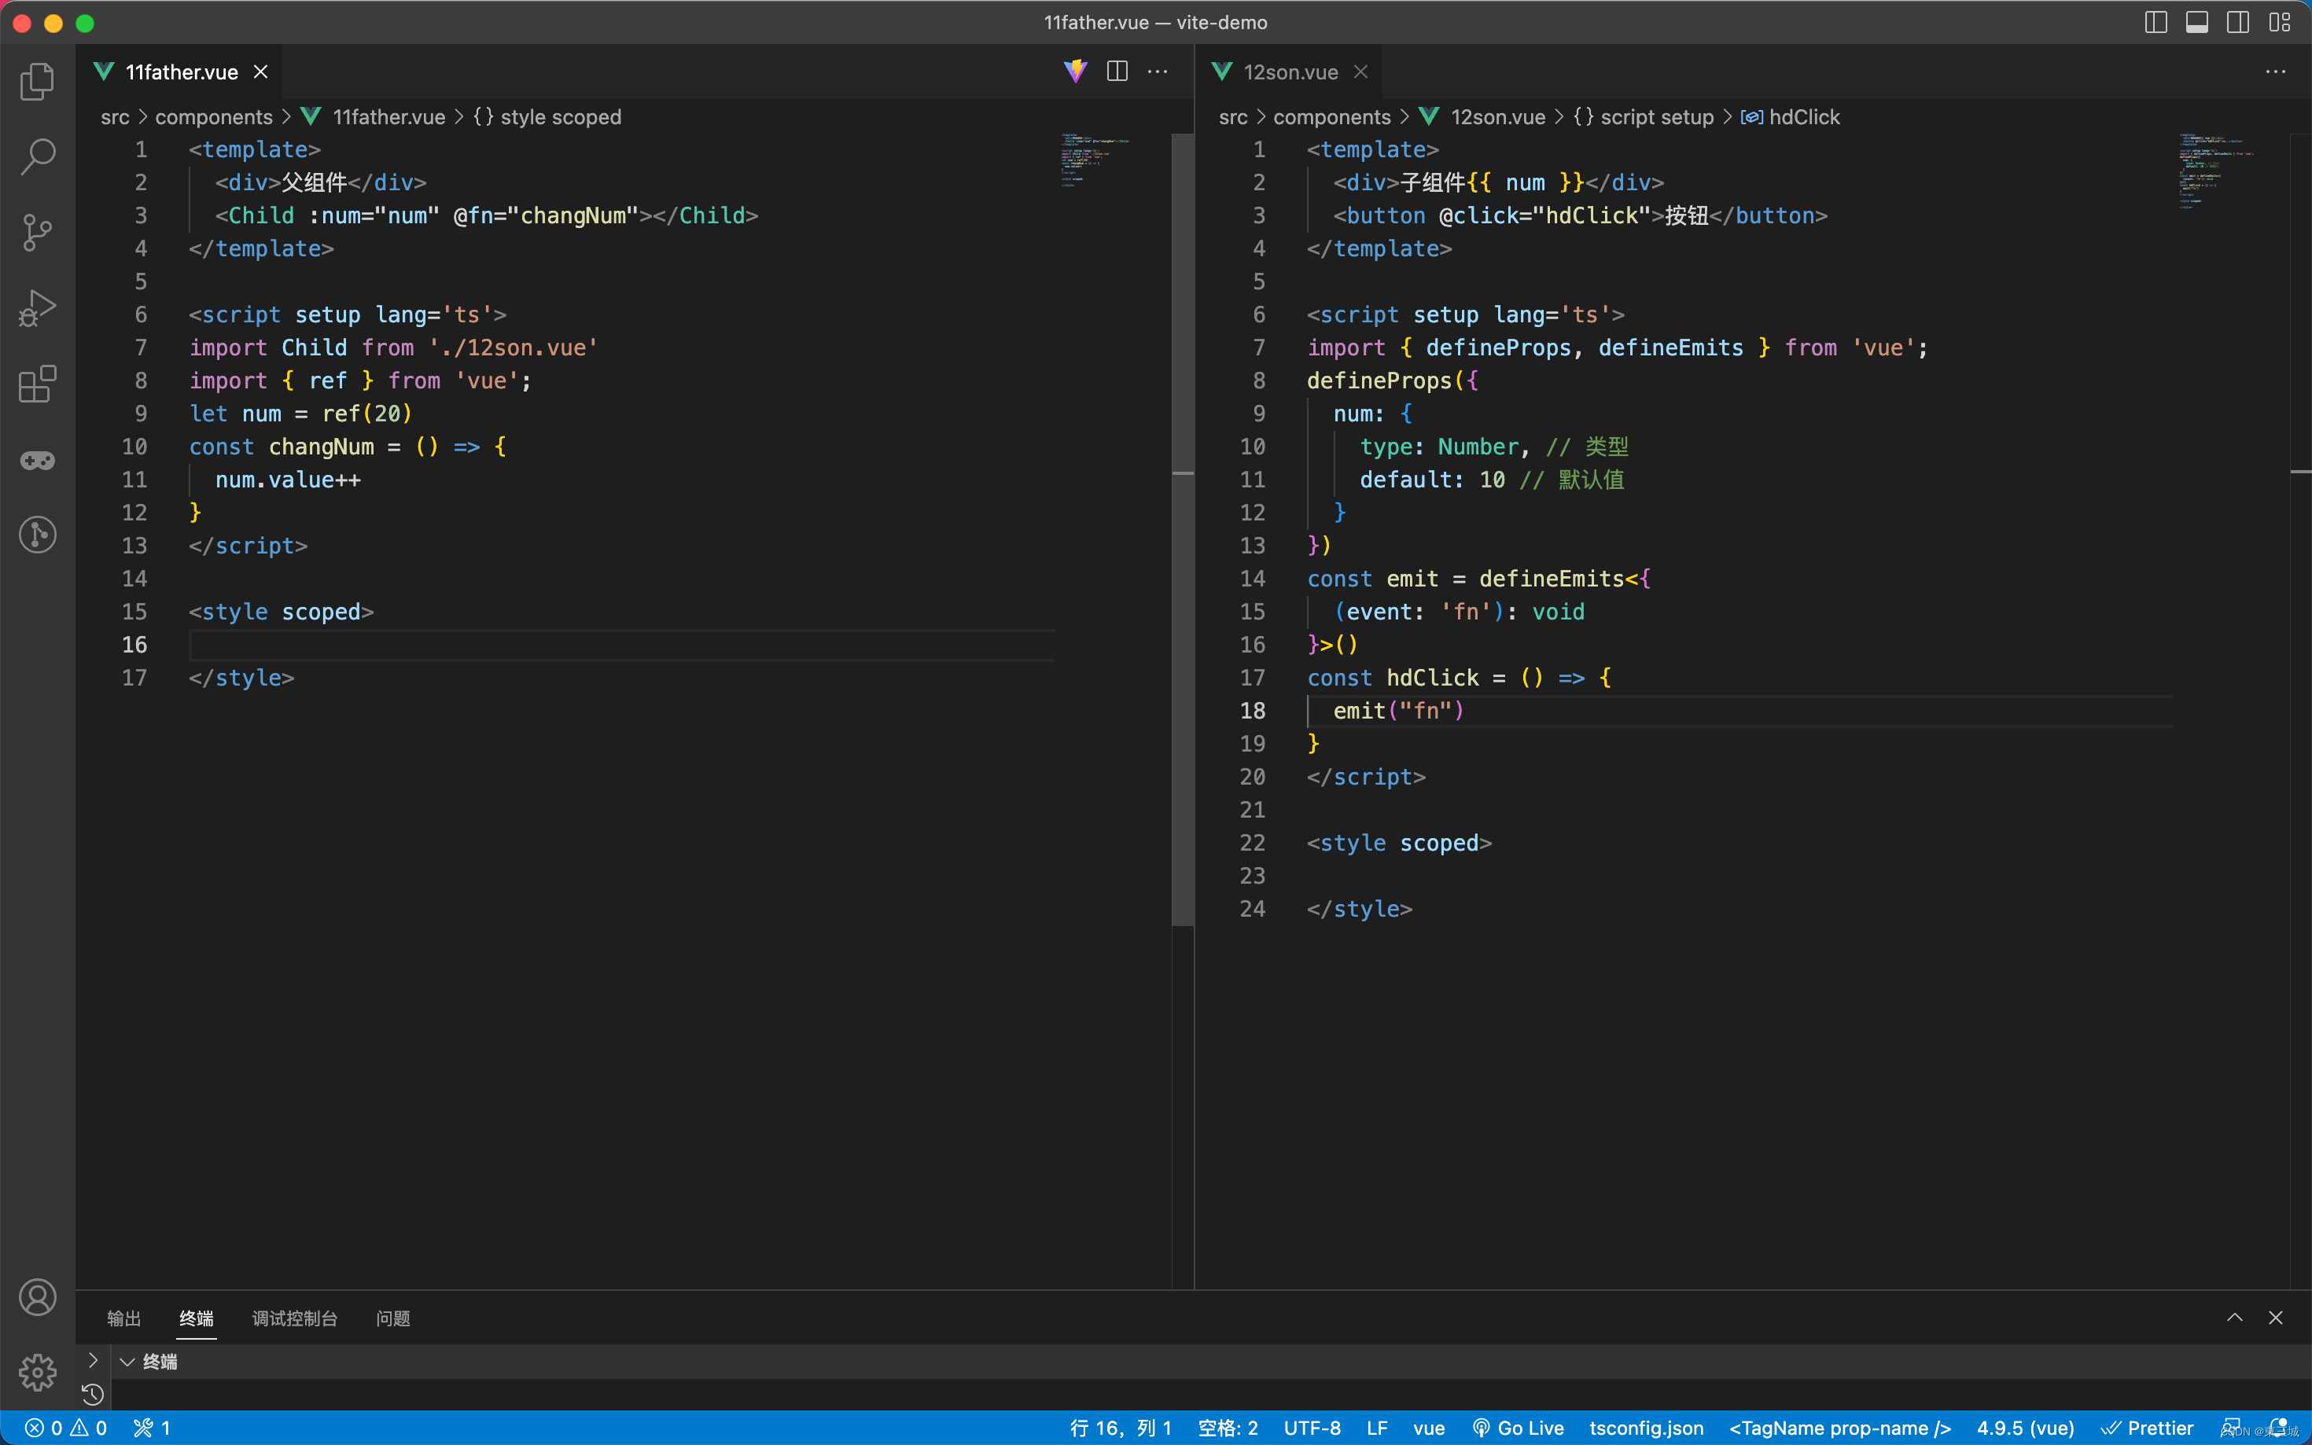Collapse the 终端 section chevron
The image size is (2312, 1445).
(126, 1362)
